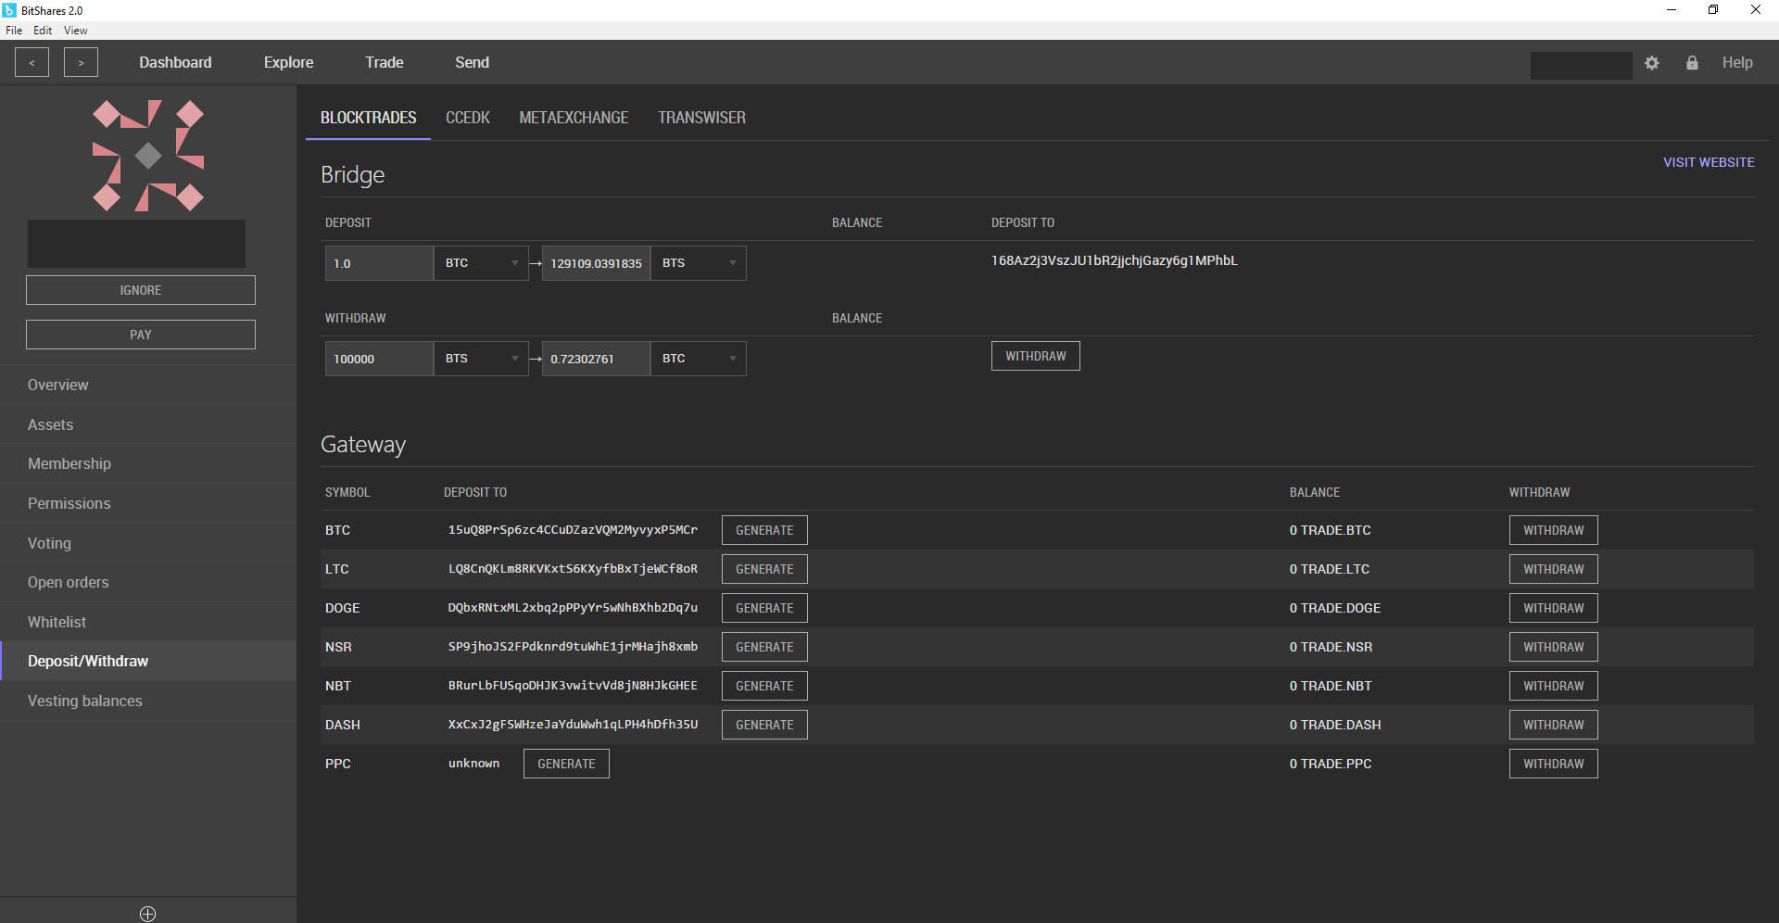1779x923 pixels.
Task: Click the withdraw amount field 100000
Action: [379, 359]
